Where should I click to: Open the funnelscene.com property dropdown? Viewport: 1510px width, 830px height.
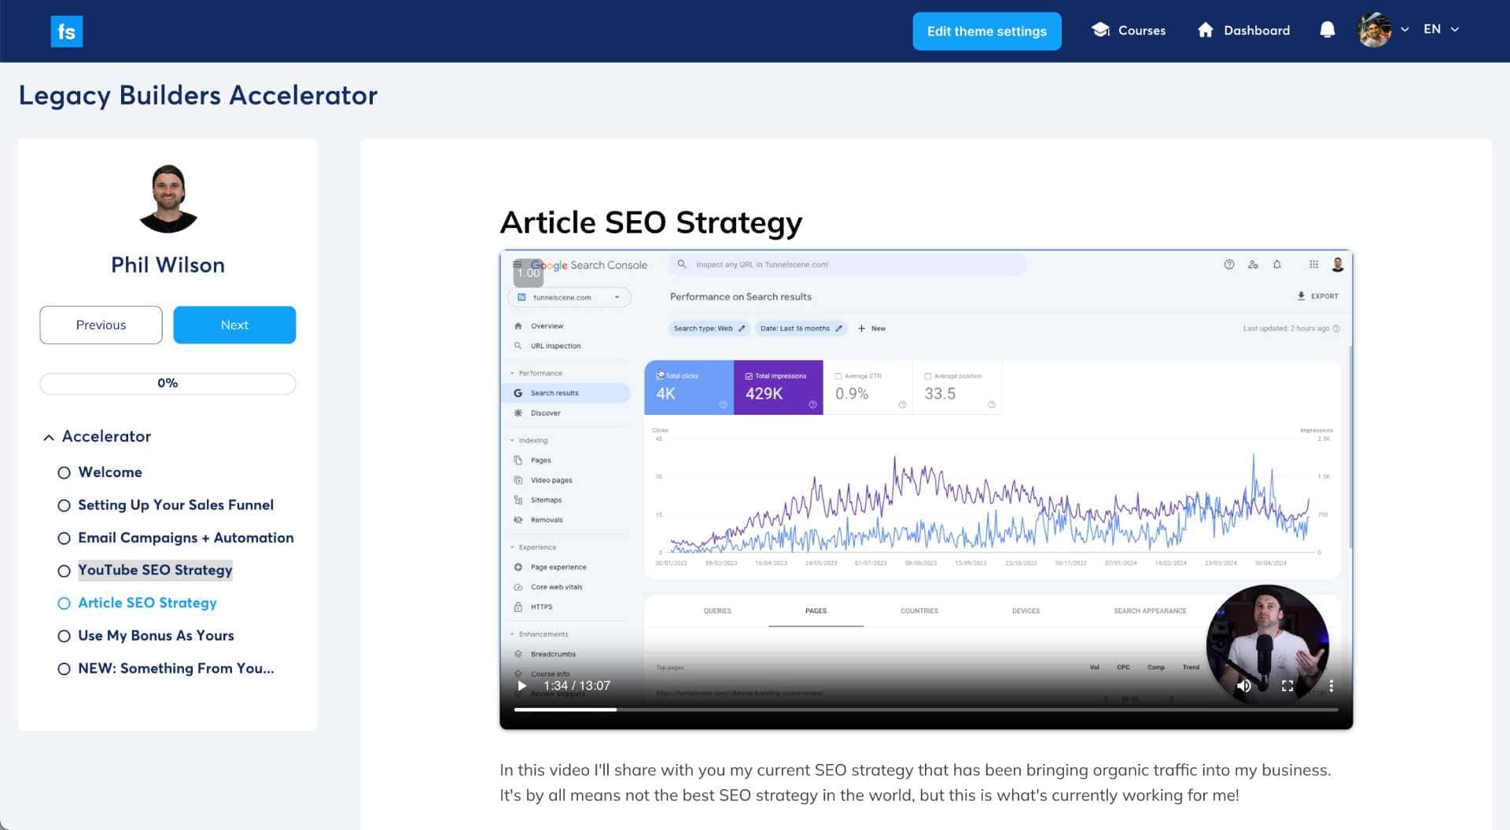tap(569, 297)
